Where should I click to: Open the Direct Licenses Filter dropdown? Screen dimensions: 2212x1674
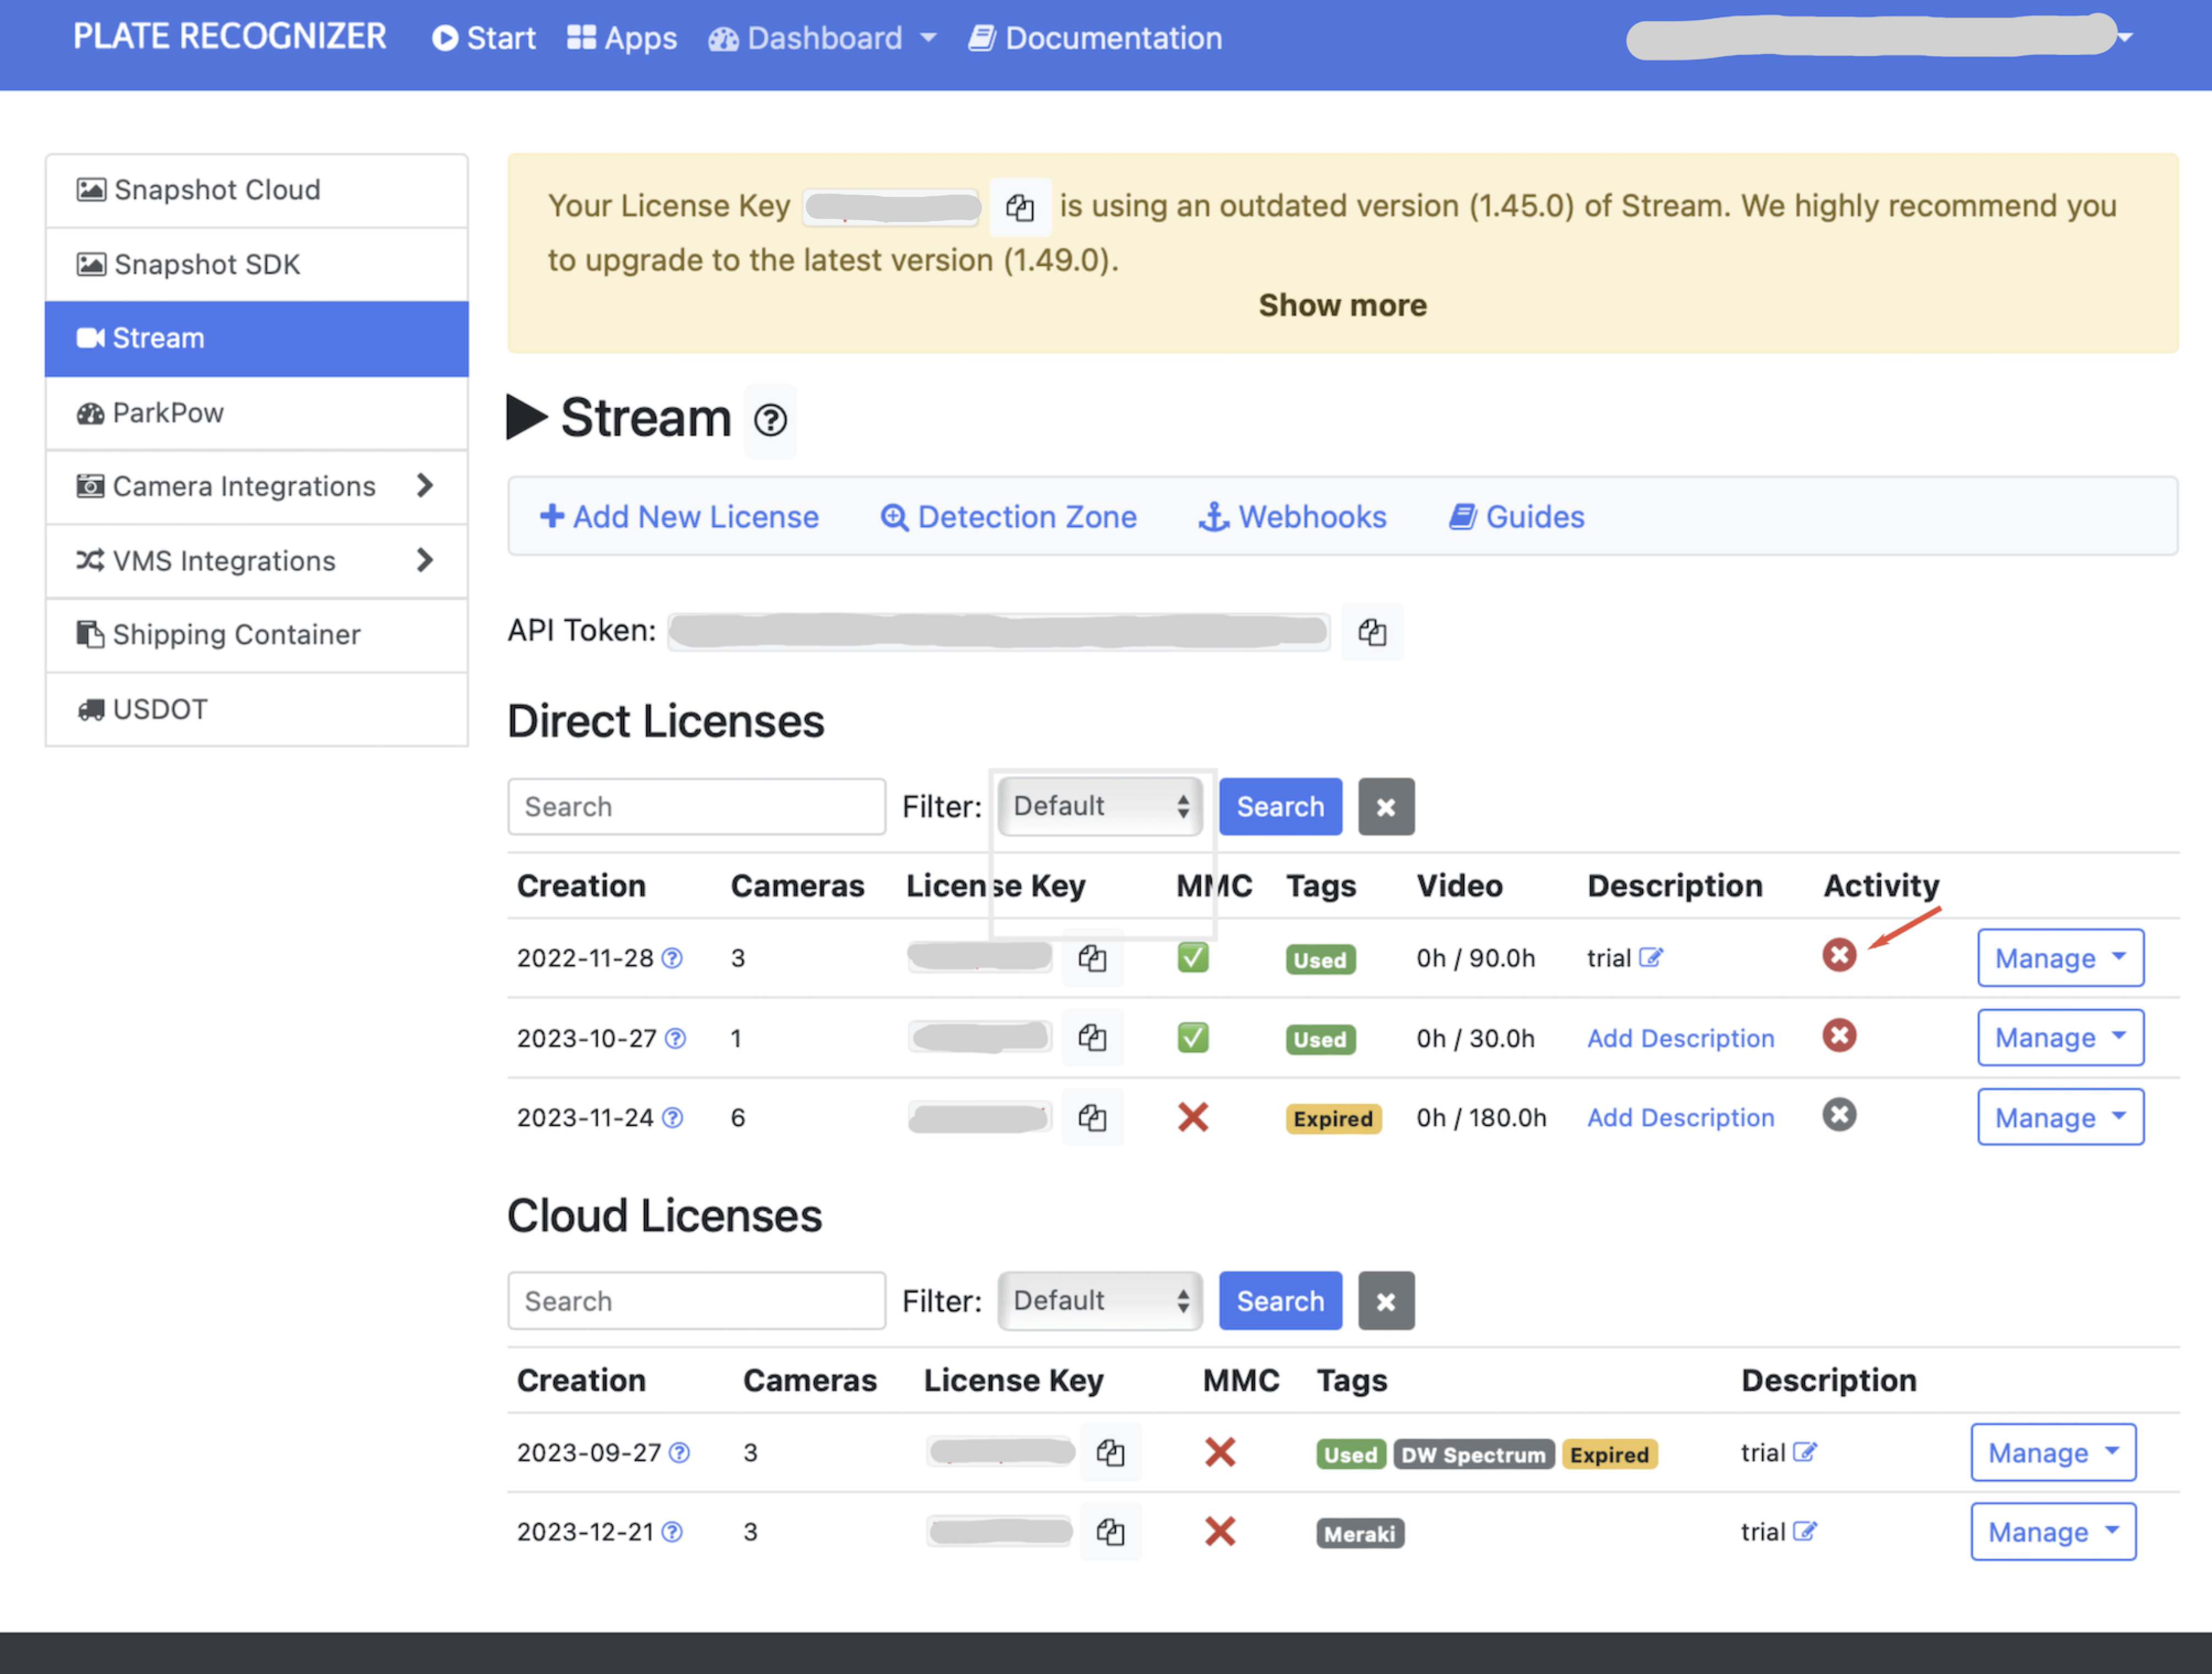click(1100, 806)
